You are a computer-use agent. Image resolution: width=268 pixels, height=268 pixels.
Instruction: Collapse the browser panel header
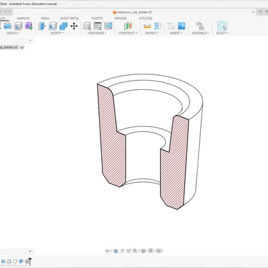coord(30,40)
